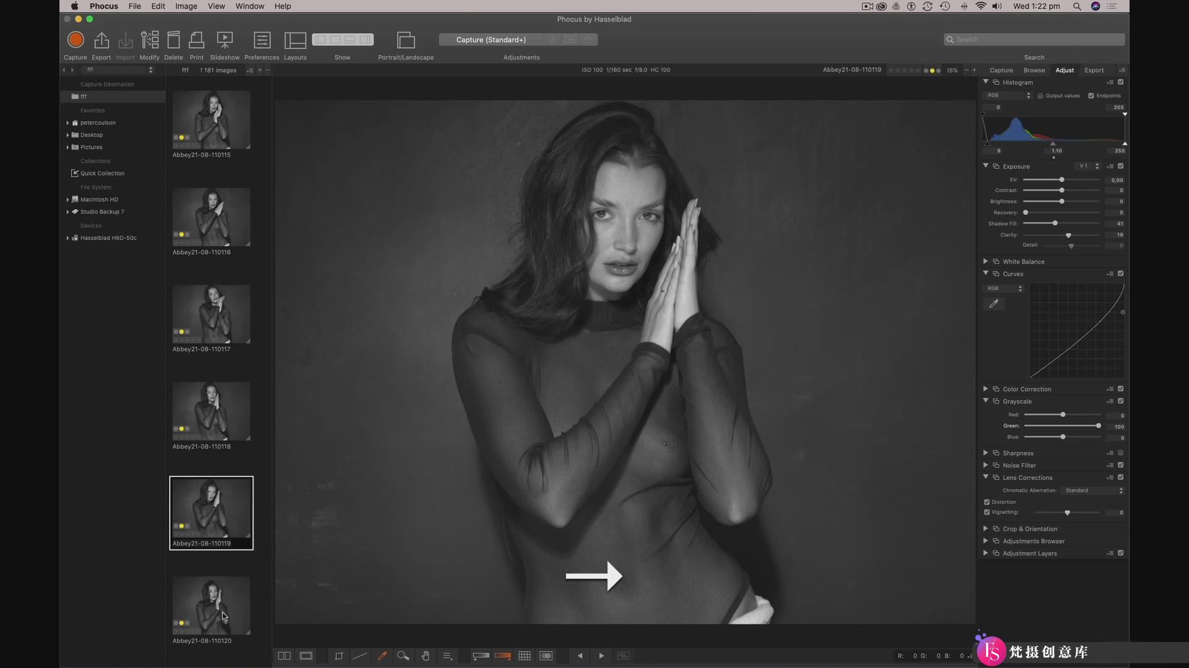Image resolution: width=1189 pixels, height=668 pixels.
Task: Switch to compare split view icon
Action: click(x=284, y=656)
